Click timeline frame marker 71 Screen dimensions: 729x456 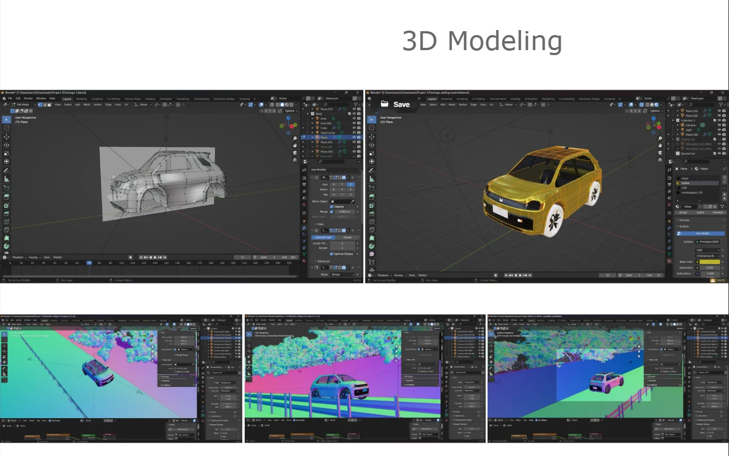[89, 263]
